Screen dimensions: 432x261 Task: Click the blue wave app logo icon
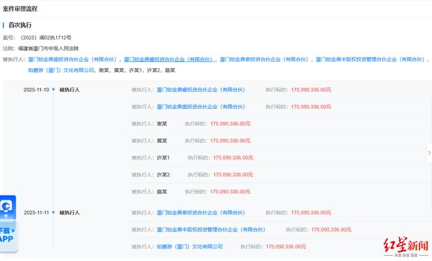pos(6,206)
